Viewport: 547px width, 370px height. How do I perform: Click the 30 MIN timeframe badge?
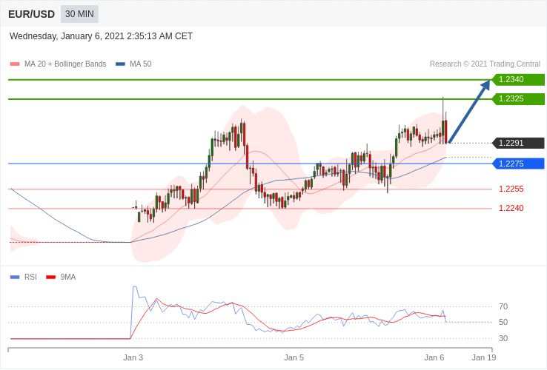tap(79, 14)
